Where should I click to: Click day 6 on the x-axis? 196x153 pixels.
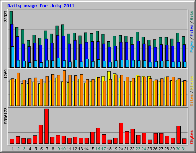pyautogui.click(x=41, y=149)
